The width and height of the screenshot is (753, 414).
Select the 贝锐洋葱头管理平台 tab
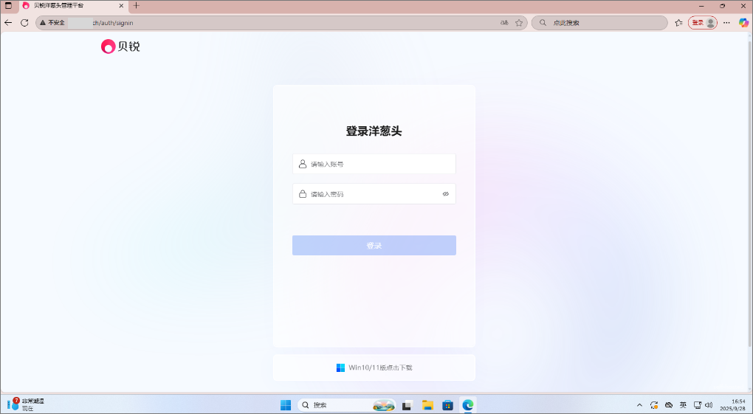(70, 5)
